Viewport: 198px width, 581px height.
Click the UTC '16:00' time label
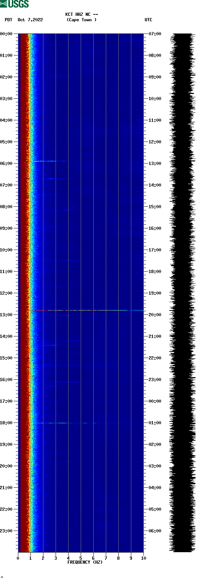point(155,228)
